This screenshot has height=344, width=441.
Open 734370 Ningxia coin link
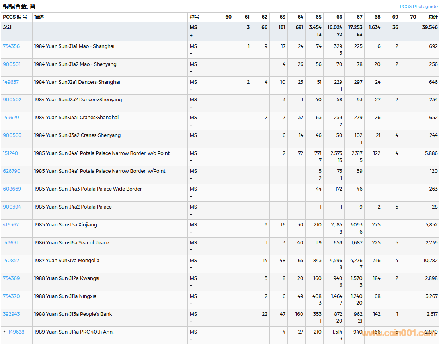pyautogui.click(x=11, y=296)
